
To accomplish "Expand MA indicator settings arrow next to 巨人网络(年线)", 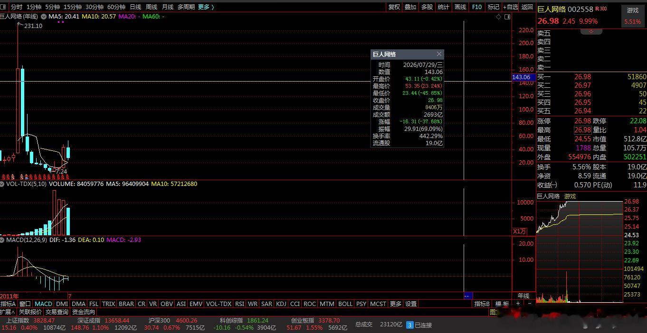I will 44,17.
